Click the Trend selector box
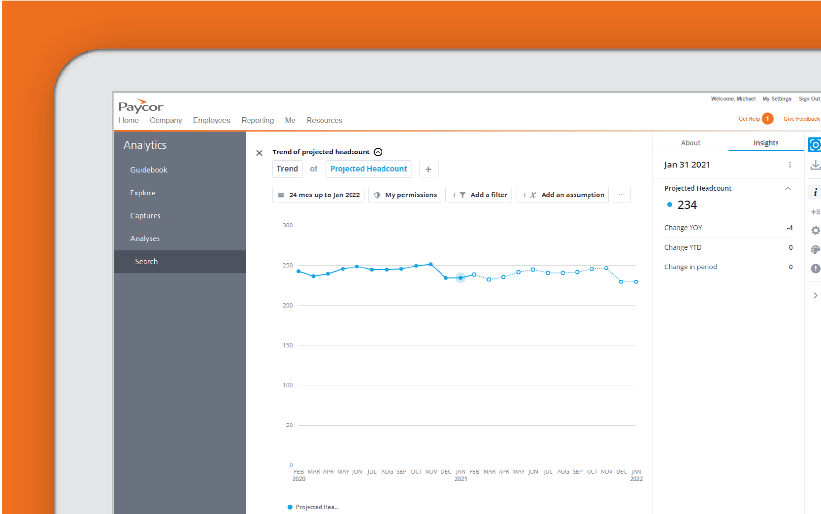Image resolution: width=821 pixels, height=514 pixels. pos(287,169)
